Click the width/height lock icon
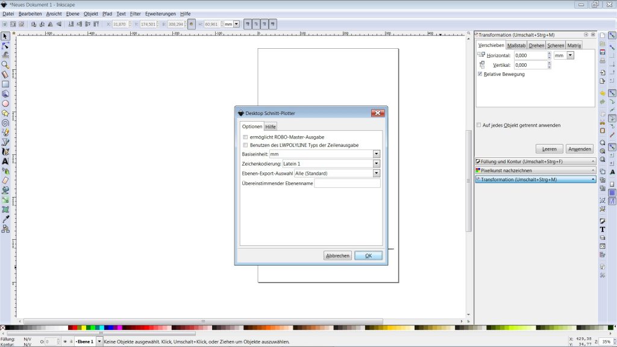Viewport: 617px width, 347px height. 192,24
